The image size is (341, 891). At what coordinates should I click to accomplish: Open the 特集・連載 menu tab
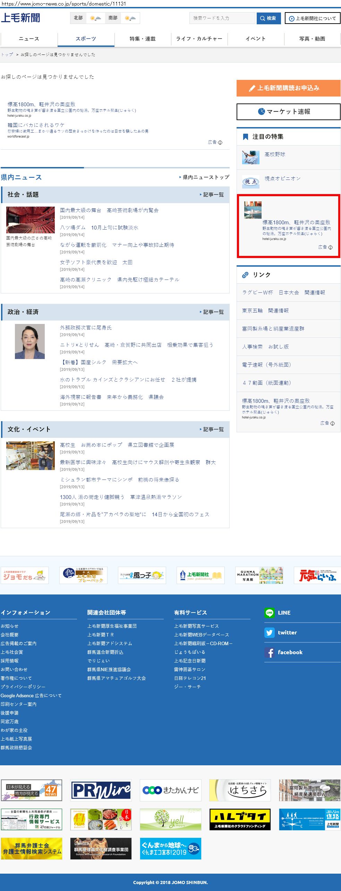tap(143, 39)
